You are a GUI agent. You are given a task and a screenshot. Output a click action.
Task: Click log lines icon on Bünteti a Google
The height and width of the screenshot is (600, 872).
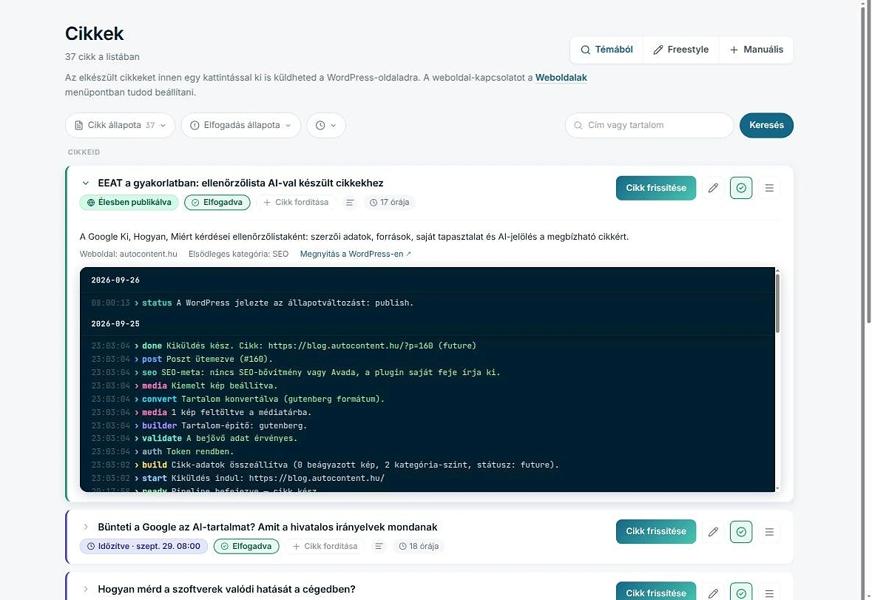tap(378, 546)
